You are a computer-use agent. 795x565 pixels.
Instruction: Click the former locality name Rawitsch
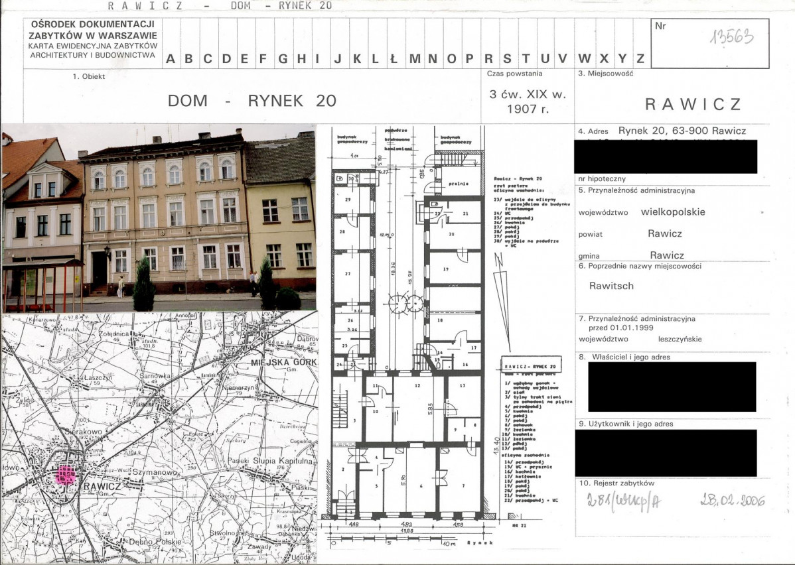pyautogui.click(x=611, y=286)
